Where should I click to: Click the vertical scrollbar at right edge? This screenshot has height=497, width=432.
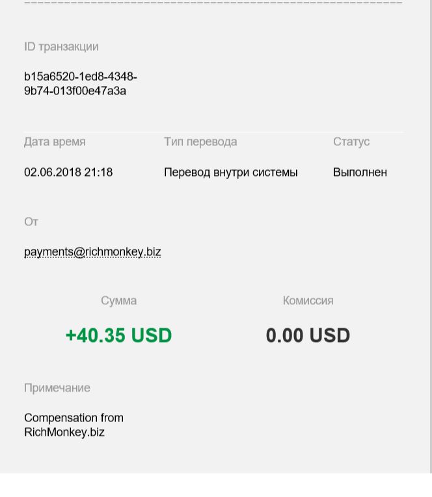pos(430,236)
